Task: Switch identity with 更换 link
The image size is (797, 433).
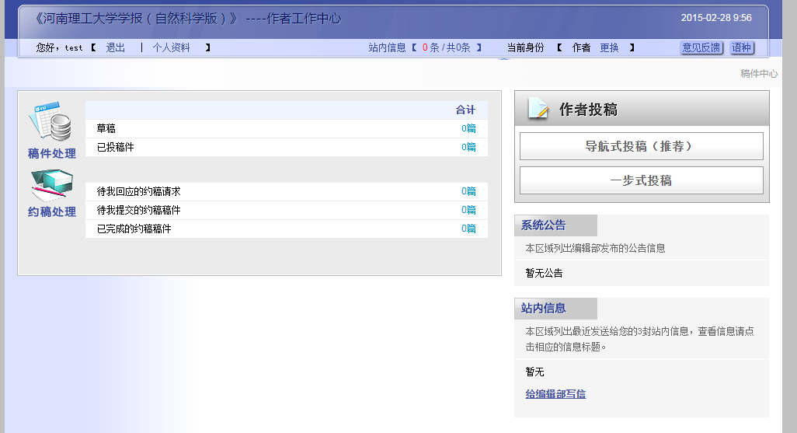Action: (609, 48)
